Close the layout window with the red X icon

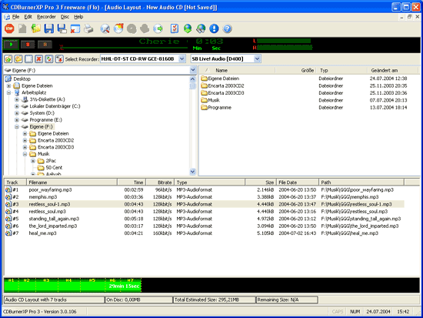pos(75,28)
